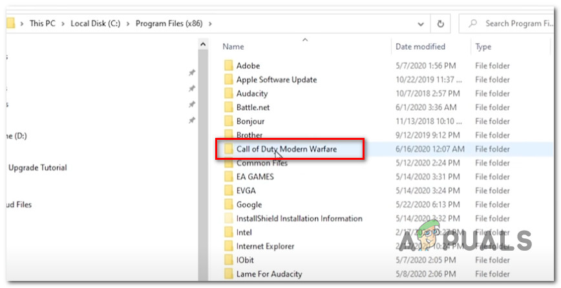This screenshot has width=561, height=288.
Task: Click the EVGA folder icon
Action: (x=229, y=191)
